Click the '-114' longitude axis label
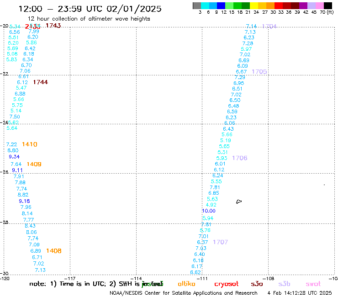338x297 pixels. (x=137, y=278)
